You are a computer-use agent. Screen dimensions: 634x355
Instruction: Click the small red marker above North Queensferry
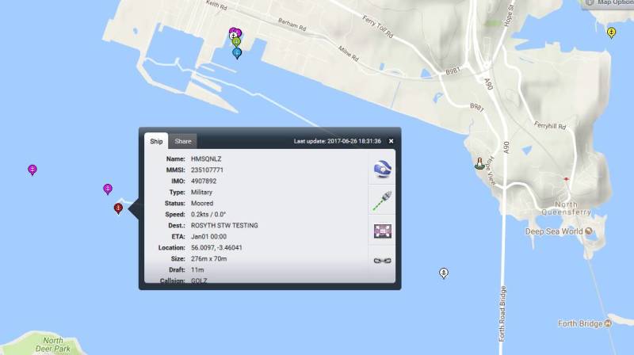566,179
